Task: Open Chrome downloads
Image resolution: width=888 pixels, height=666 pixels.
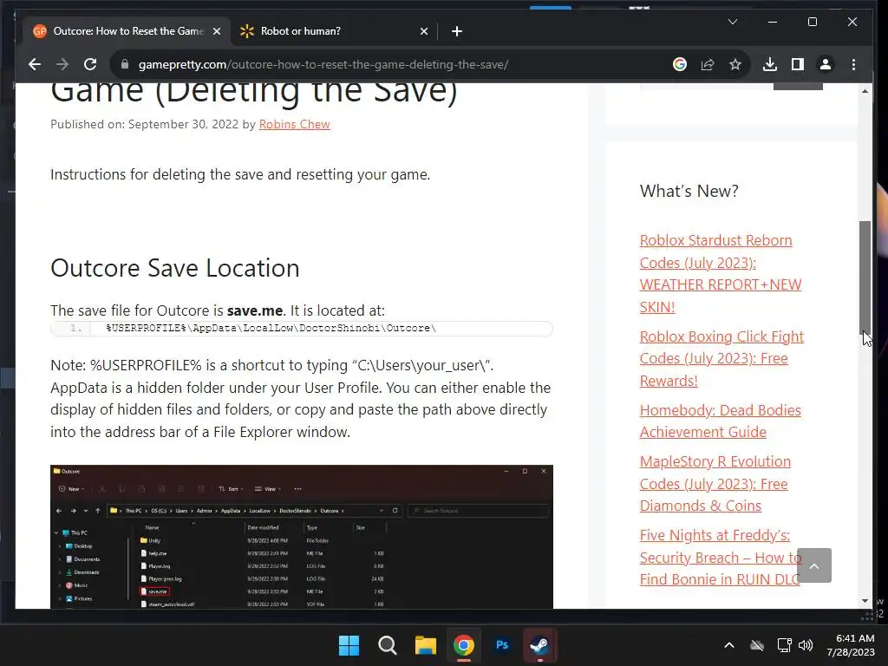Action: pos(770,64)
